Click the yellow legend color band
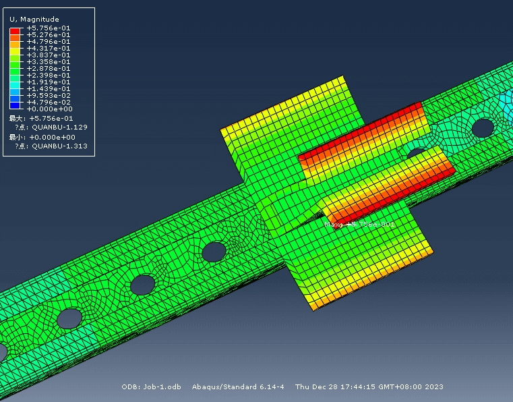The image size is (513, 402). (x=14, y=51)
